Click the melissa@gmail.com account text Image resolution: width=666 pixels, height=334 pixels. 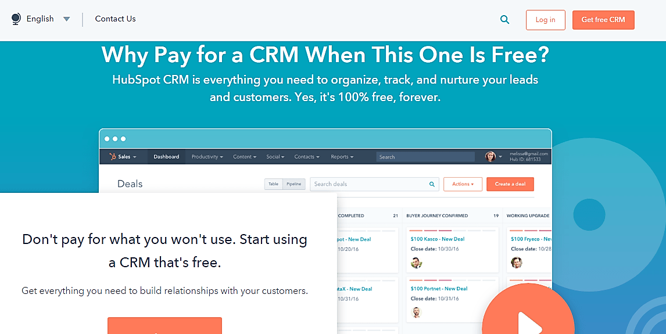[529, 153]
